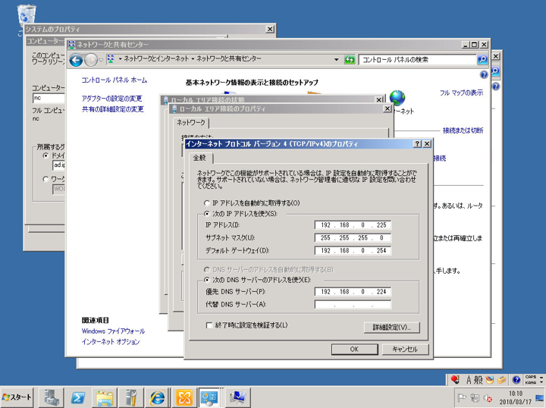Open 詳細設定(V)... advanced settings
The height and width of the screenshot is (408, 546).
tap(392, 328)
